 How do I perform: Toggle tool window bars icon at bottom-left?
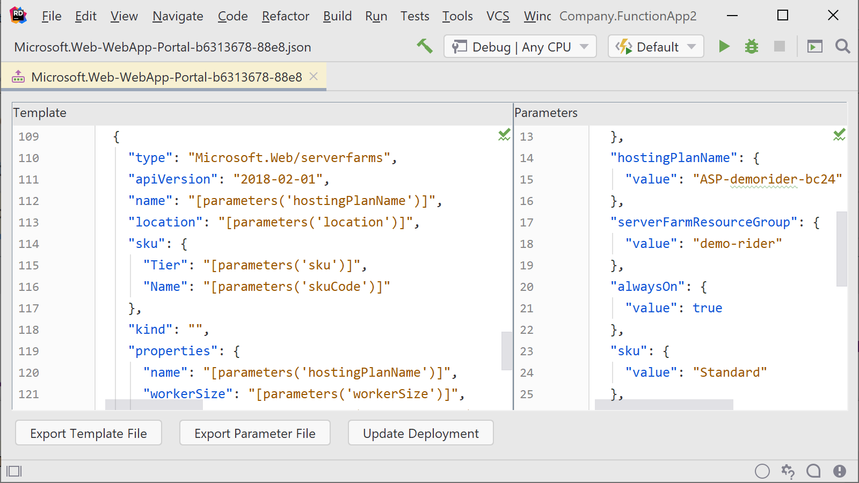14,471
